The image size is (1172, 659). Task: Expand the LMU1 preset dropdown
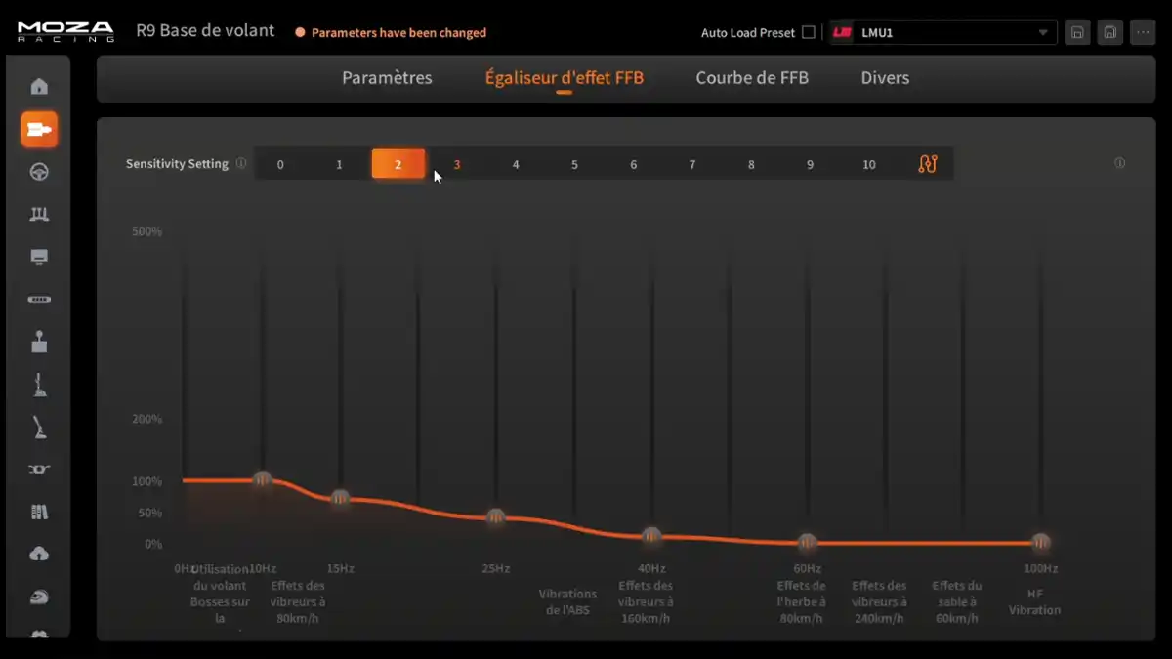(x=942, y=32)
